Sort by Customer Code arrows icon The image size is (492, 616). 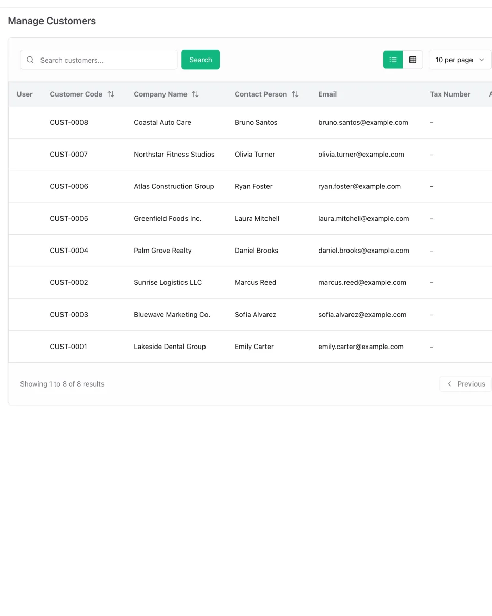[111, 94]
